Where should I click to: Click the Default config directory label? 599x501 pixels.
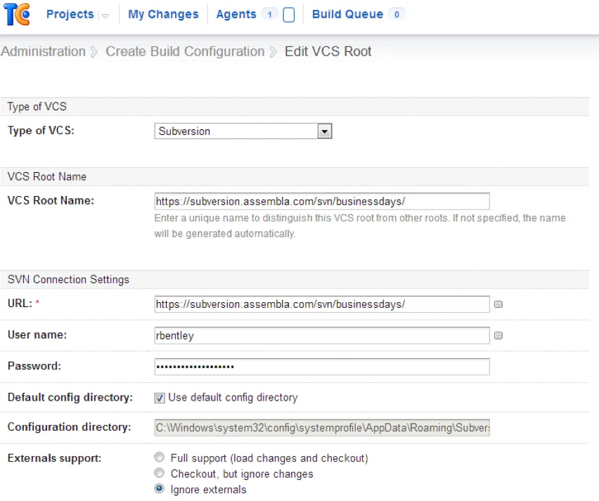(70, 398)
